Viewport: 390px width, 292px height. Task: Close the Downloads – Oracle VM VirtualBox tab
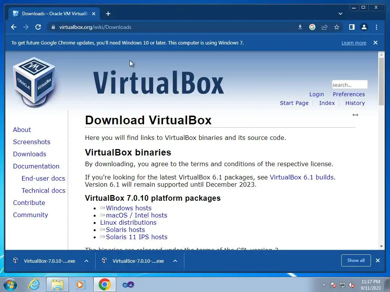coord(94,14)
